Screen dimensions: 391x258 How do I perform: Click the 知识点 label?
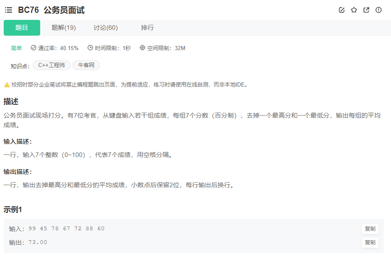(x=20, y=66)
